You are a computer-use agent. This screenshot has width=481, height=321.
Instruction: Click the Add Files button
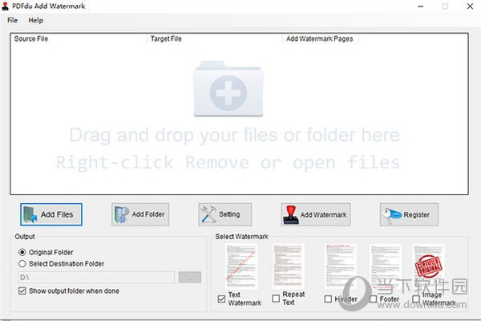(51, 214)
